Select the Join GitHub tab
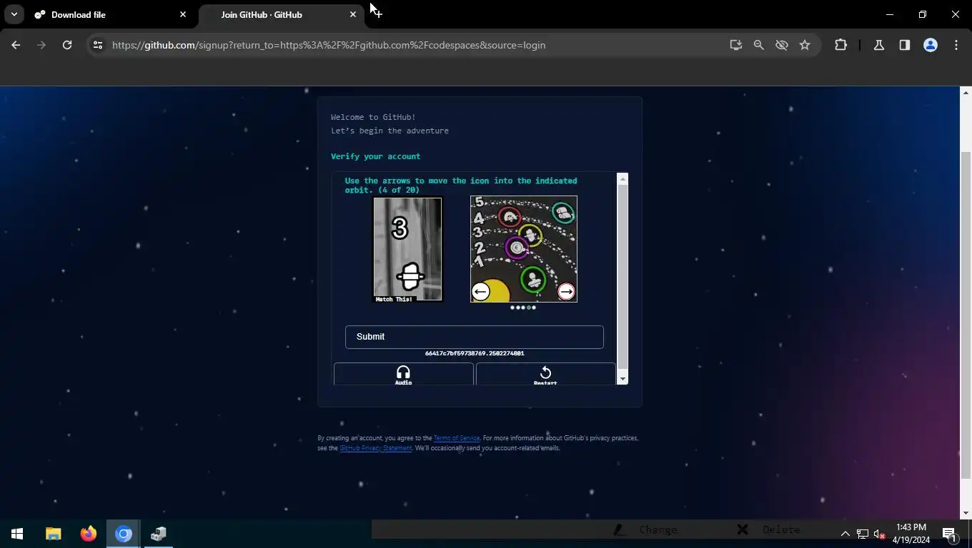972x548 pixels. (x=281, y=14)
